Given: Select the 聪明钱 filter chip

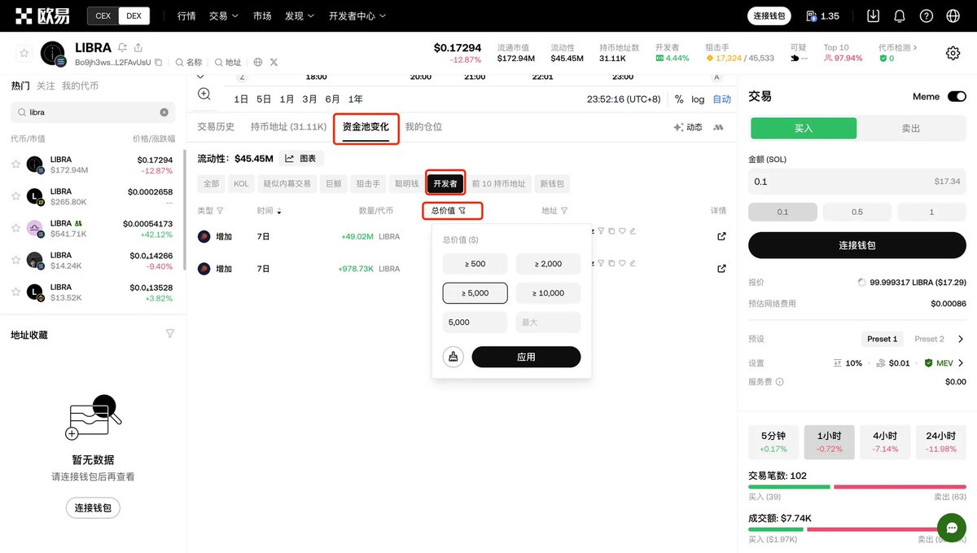Looking at the screenshot, I should point(405,184).
